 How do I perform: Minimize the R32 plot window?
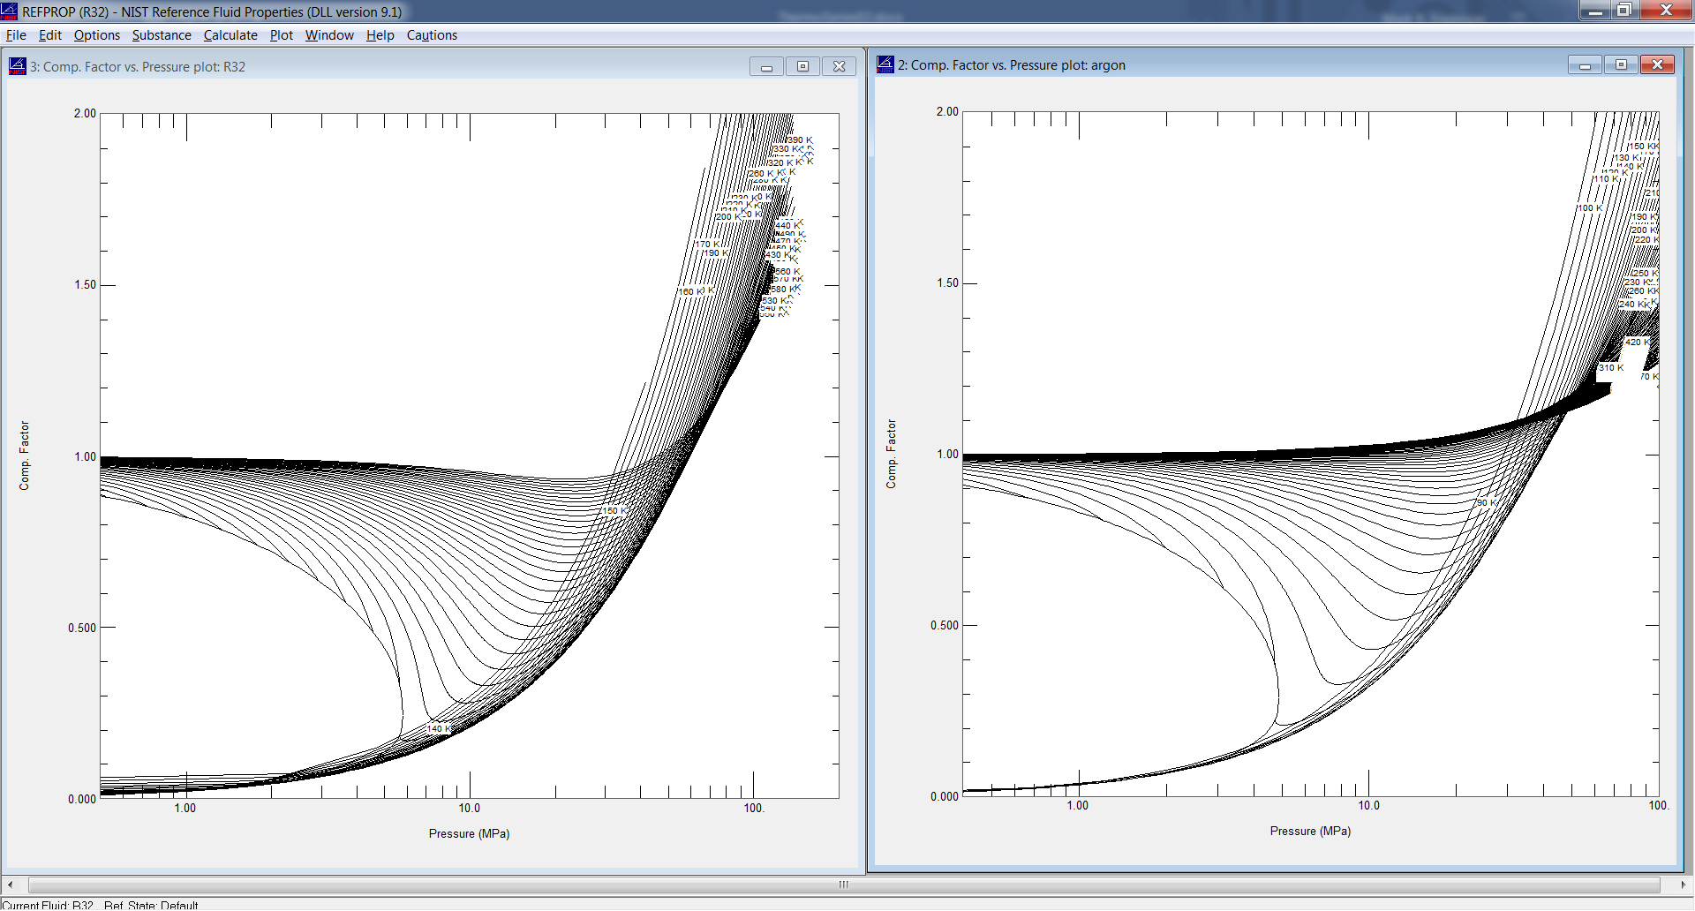(765, 66)
